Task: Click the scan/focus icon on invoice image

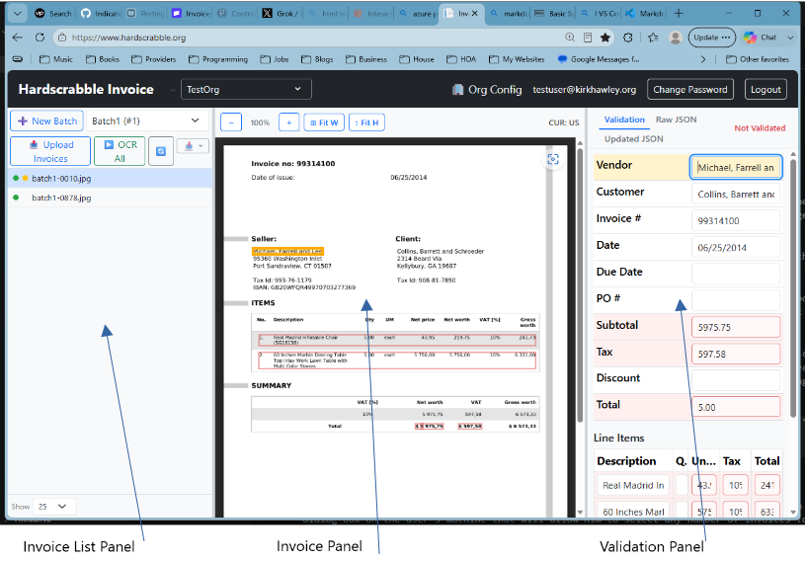Action: pyautogui.click(x=553, y=159)
